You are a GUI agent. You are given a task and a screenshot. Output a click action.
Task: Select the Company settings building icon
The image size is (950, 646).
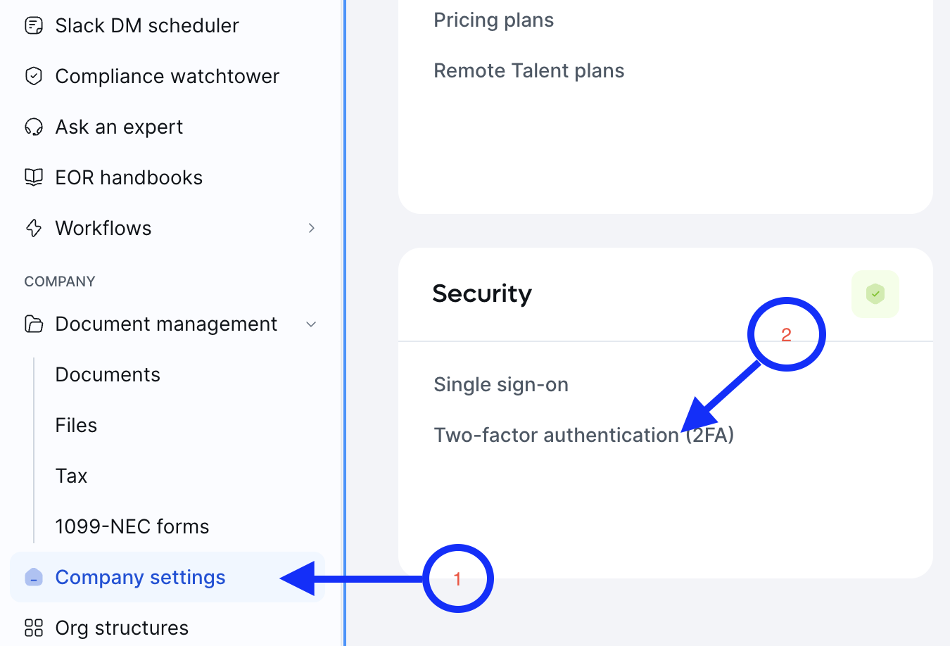[33, 577]
